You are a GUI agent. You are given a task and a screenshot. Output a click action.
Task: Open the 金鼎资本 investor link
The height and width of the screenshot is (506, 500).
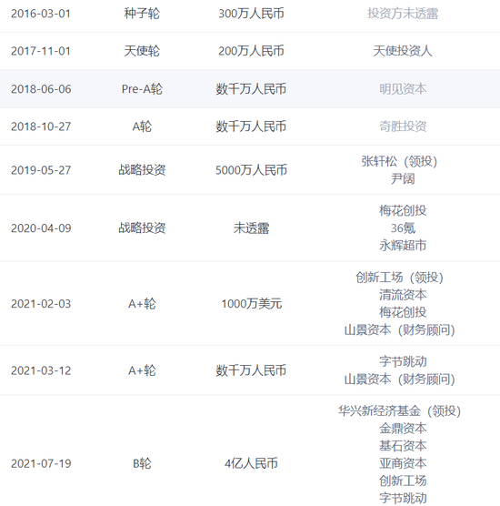coord(403,429)
